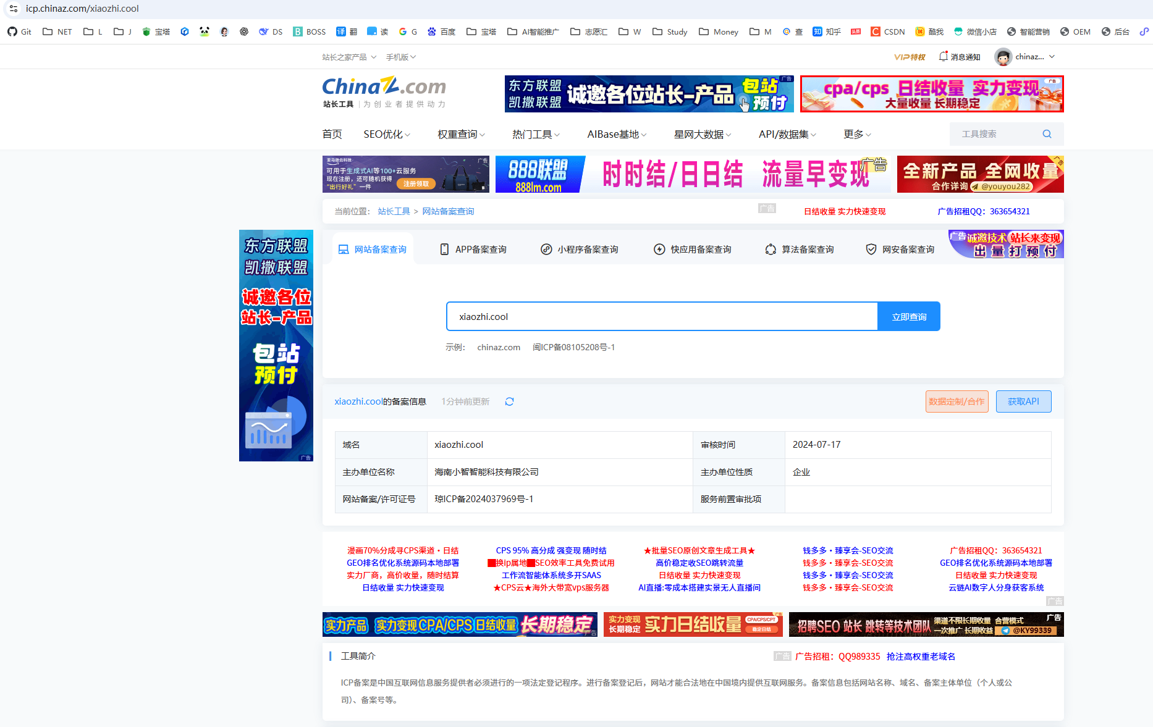Select the 网站备案查询 tab
Screen dimensions: 1153x727
[x=373, y=249]
